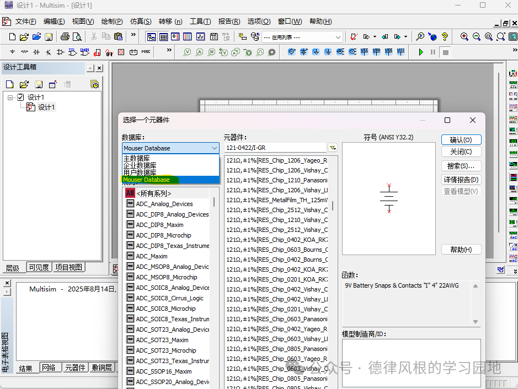Open print preview from the toolbar

coord(77,36)
